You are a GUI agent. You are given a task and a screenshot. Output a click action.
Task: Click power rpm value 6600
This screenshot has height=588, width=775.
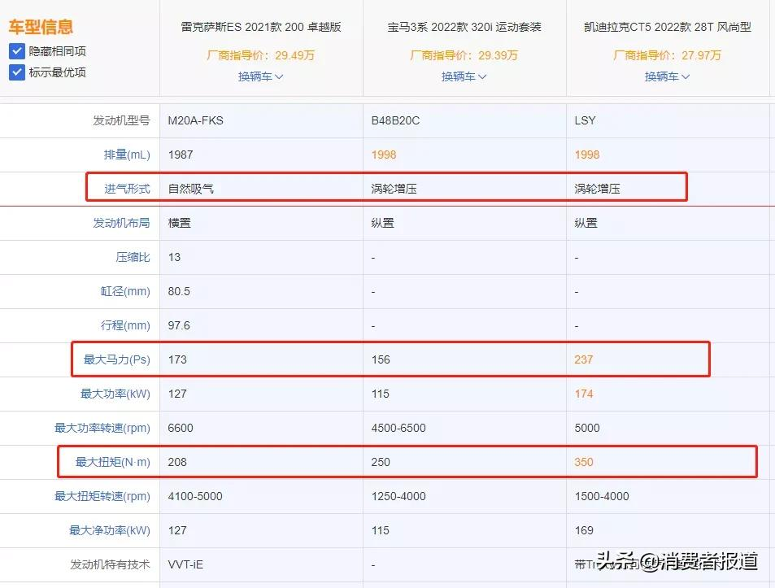tap(181, 428)
